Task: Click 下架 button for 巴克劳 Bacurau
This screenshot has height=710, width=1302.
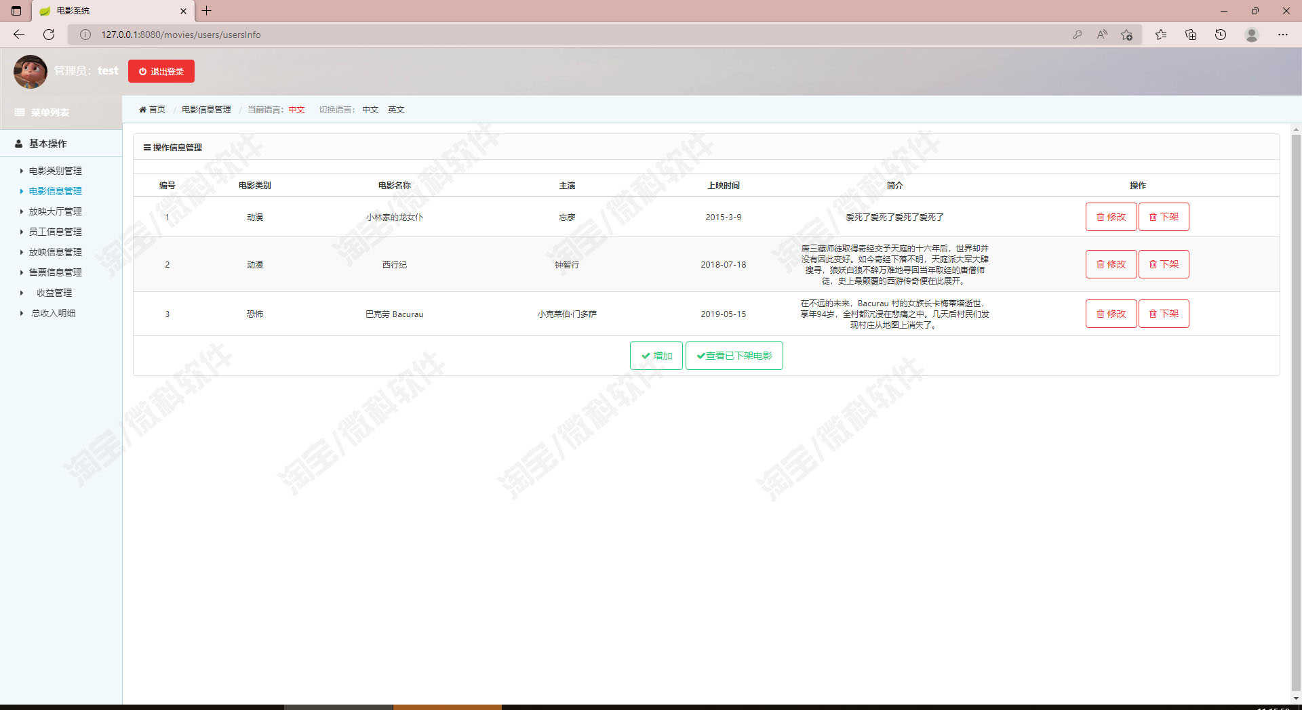Action: coord(1164,314)
